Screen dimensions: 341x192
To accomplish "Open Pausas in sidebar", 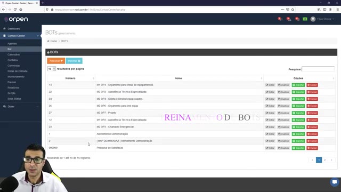I will [x=12, y=82].
